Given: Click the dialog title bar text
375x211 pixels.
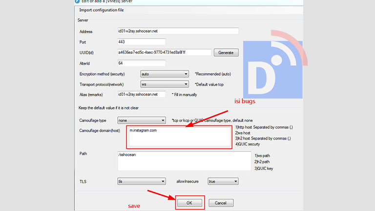Looking at the screenshot, I should pos(107,1).
